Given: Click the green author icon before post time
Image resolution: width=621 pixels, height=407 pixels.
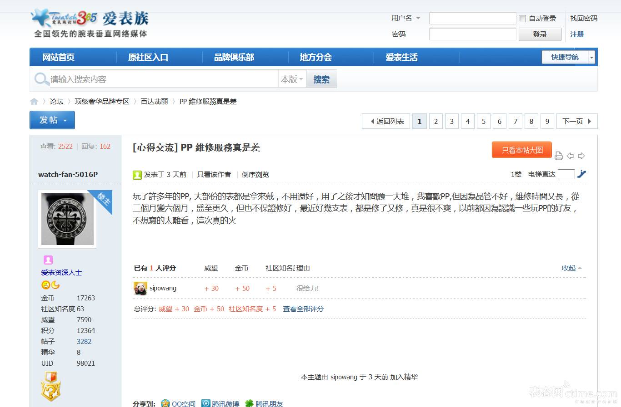Looking at the screenshot, I should (x=137, y=175).
